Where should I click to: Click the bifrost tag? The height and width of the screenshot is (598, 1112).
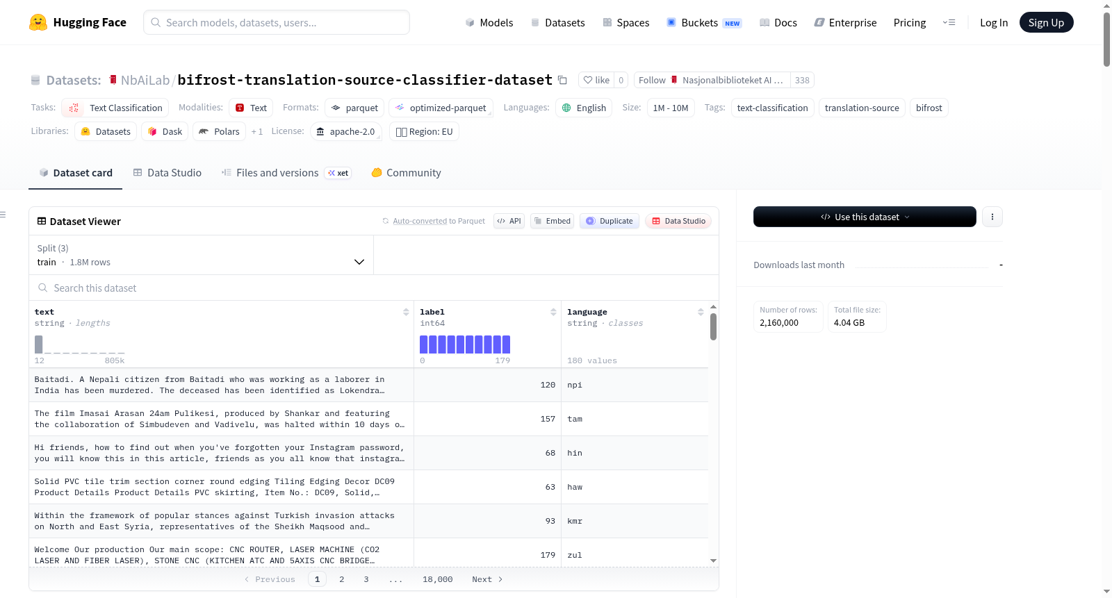929,108
